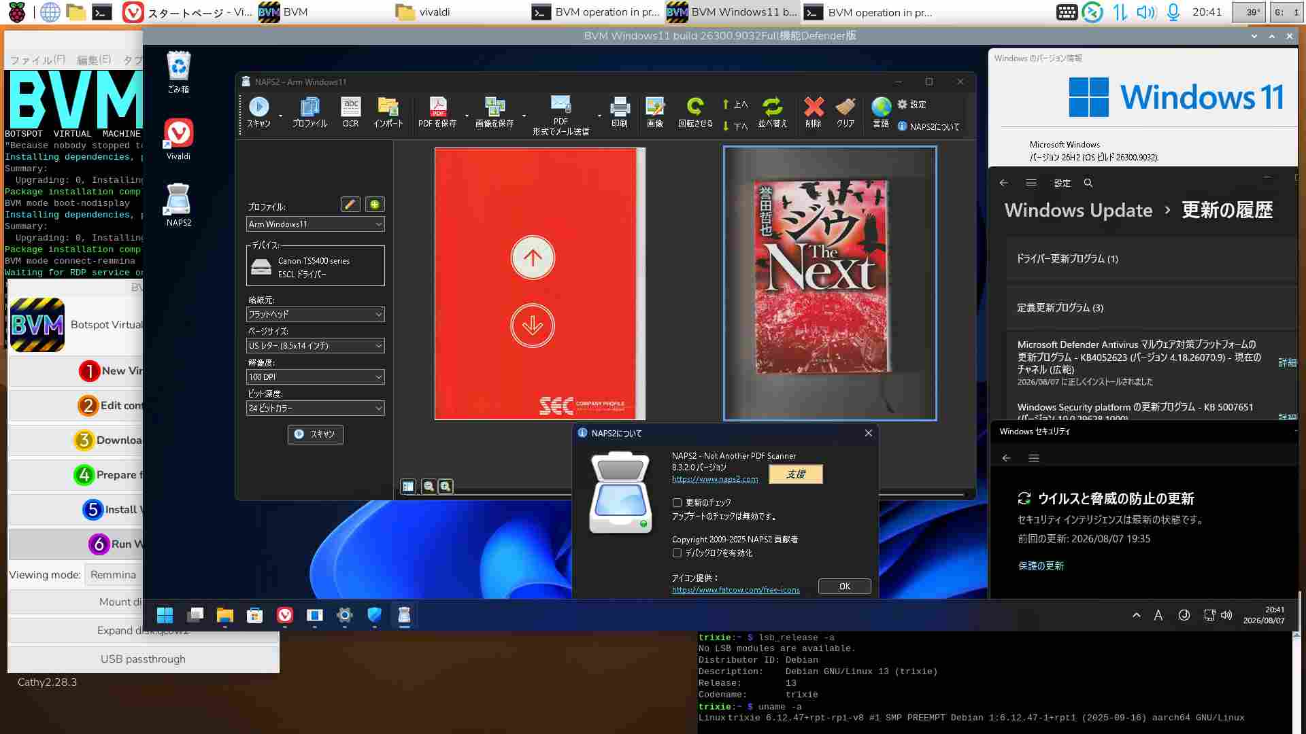The width and height of the screenshot is (1306, 734).
Task: Expand the PDFを保存 dropdown arrow
Action: click(x=467, y=116)
